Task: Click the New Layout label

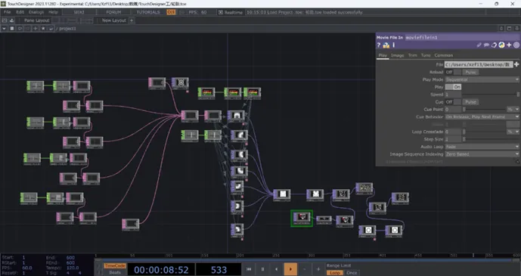Action: tap(114, 20)
